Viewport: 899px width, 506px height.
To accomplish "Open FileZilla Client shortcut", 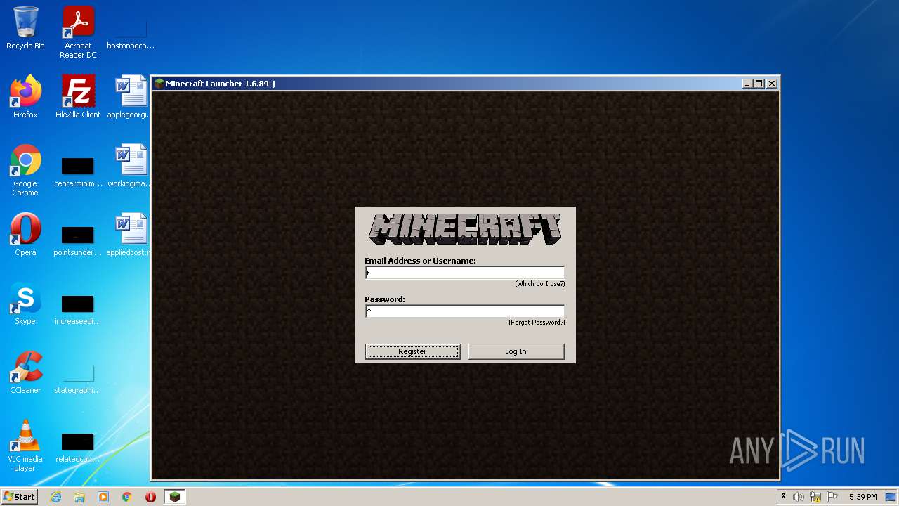I will pos(78,97).
